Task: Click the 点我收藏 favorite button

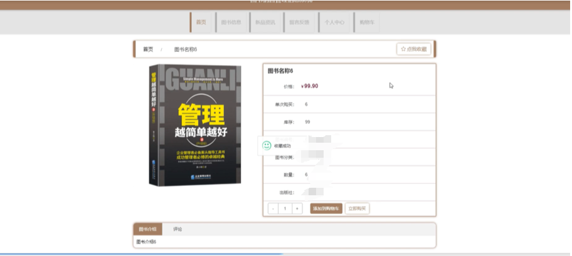Action: pyautogui.click(x=414, y=49)
